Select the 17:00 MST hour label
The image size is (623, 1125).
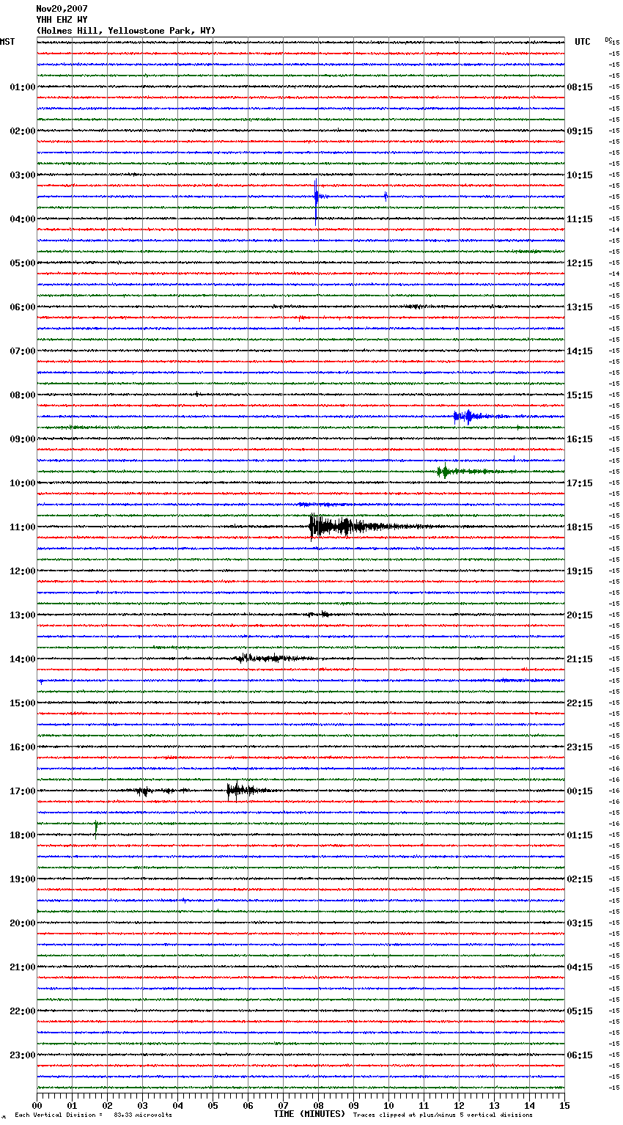[x=22, y=791]
